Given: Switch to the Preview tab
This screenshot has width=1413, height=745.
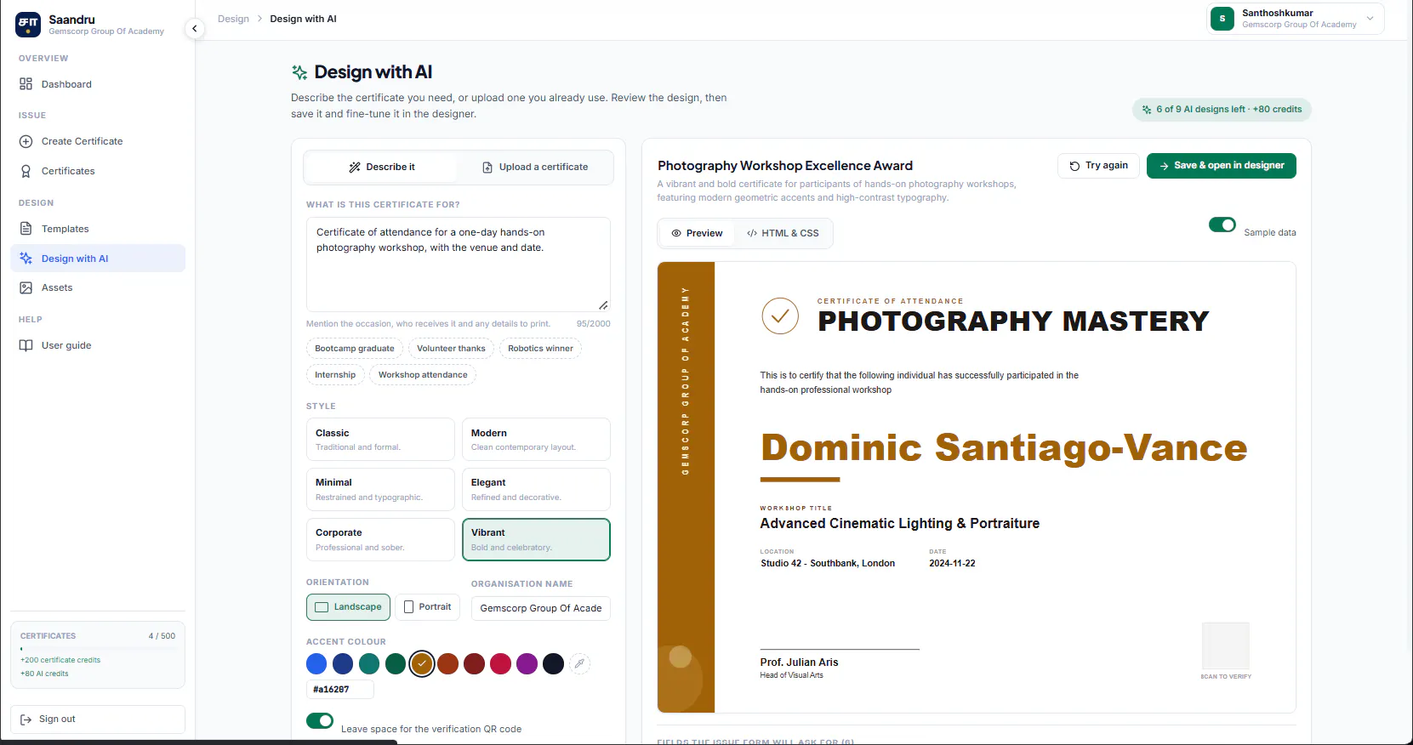Looking at the screenshot, I should tap(697, 233).
